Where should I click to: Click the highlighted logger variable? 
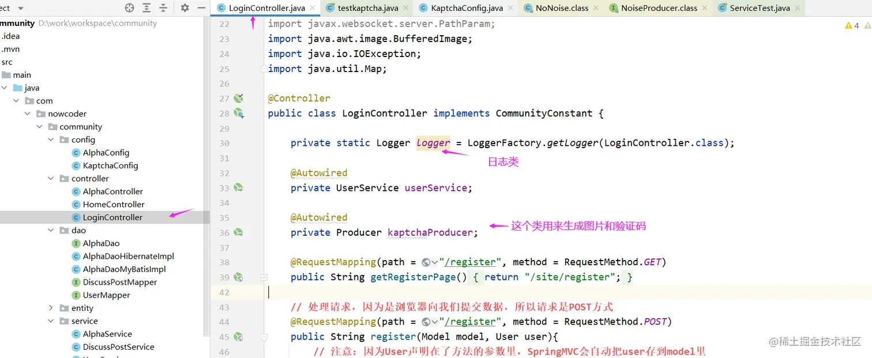click(x=433, y=143)
